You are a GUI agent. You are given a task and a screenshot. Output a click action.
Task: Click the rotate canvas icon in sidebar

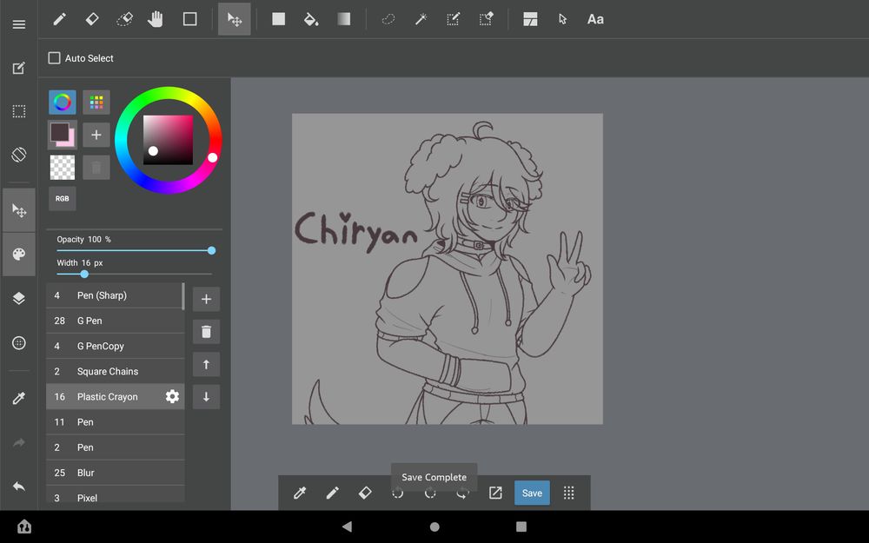[19, 155]
